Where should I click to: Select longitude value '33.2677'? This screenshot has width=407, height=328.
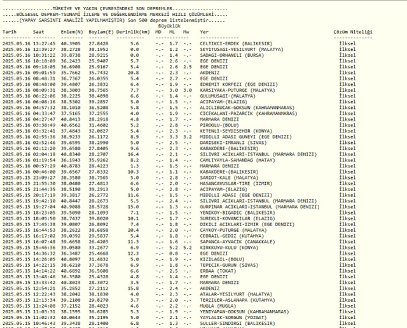[99, 248]
